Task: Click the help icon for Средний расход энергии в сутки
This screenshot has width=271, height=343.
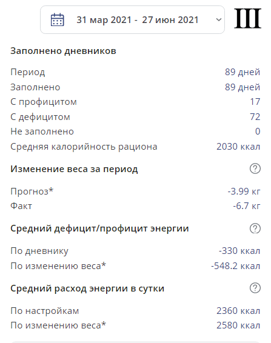Action: click(255, 288)
